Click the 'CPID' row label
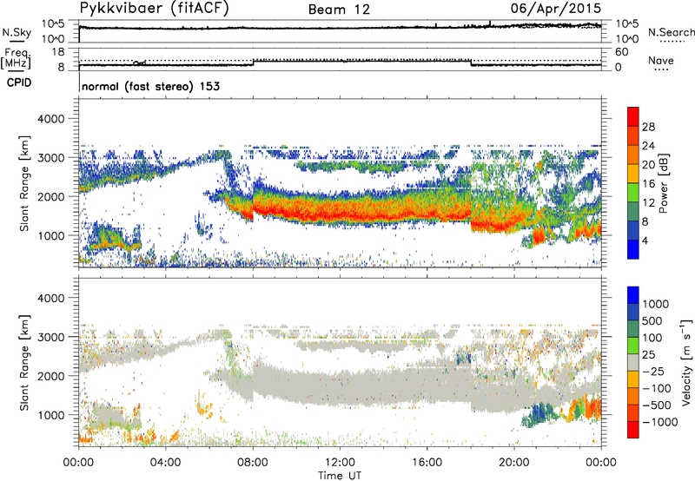The height and width of the screenshot is (481, 695). click(x=19, y=82)
